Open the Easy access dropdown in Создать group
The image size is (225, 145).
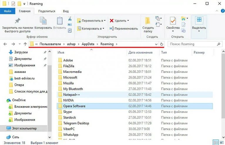158,24
